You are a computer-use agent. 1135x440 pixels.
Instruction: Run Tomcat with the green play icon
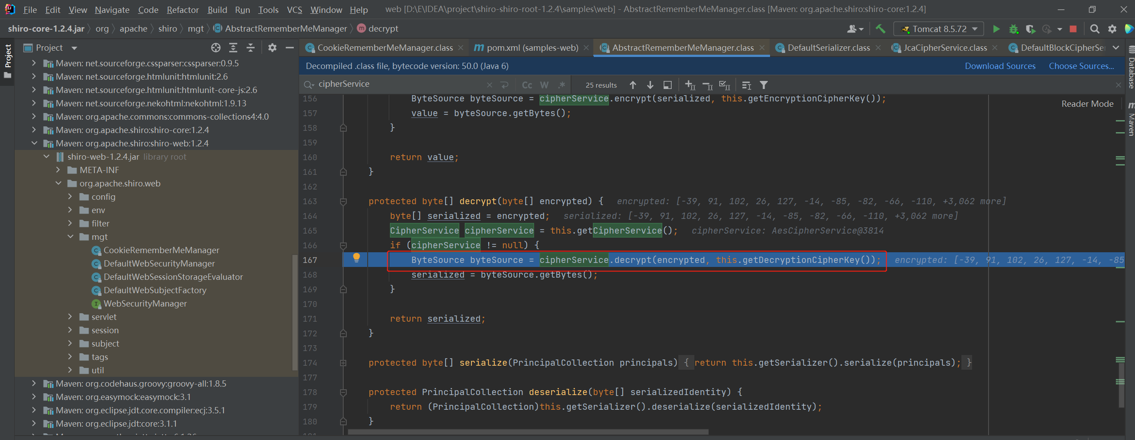tap(996, 29)
